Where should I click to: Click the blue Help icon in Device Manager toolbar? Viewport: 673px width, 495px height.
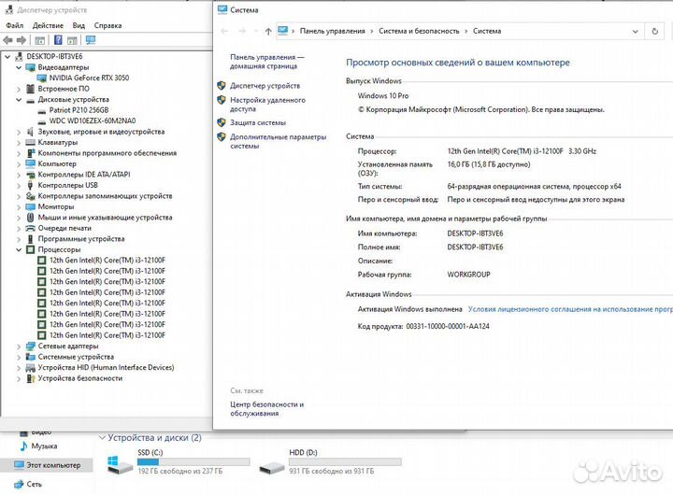click(58, 40)
